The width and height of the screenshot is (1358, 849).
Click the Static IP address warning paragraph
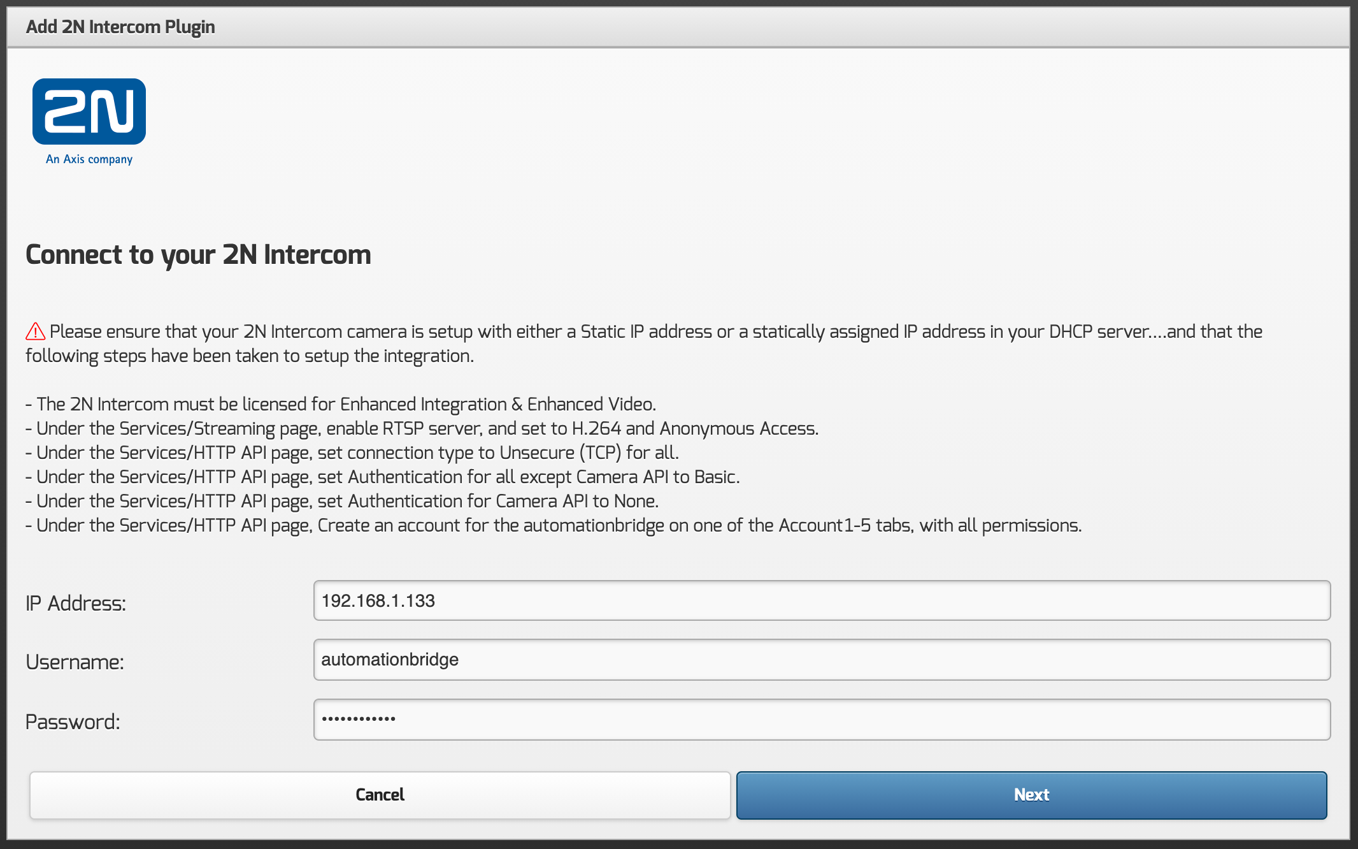(643, 344)
